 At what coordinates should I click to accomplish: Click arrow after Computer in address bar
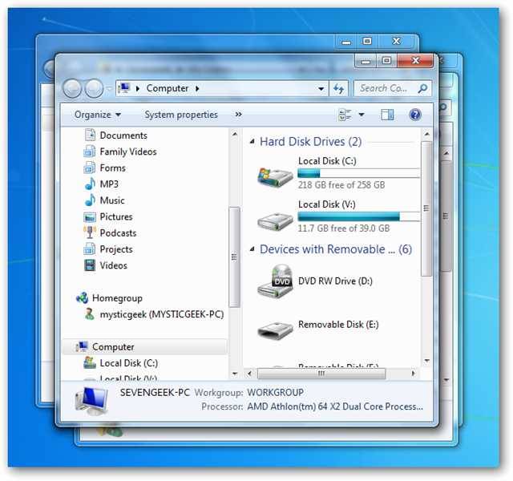(x=197, y=88)
